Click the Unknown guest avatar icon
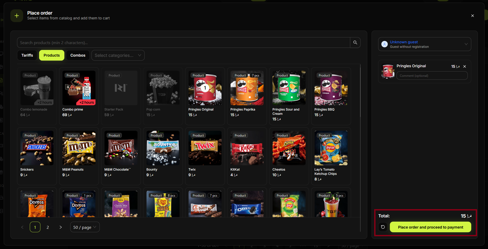The height and width of the screenshot is (249, 488). tap(384, 44)
